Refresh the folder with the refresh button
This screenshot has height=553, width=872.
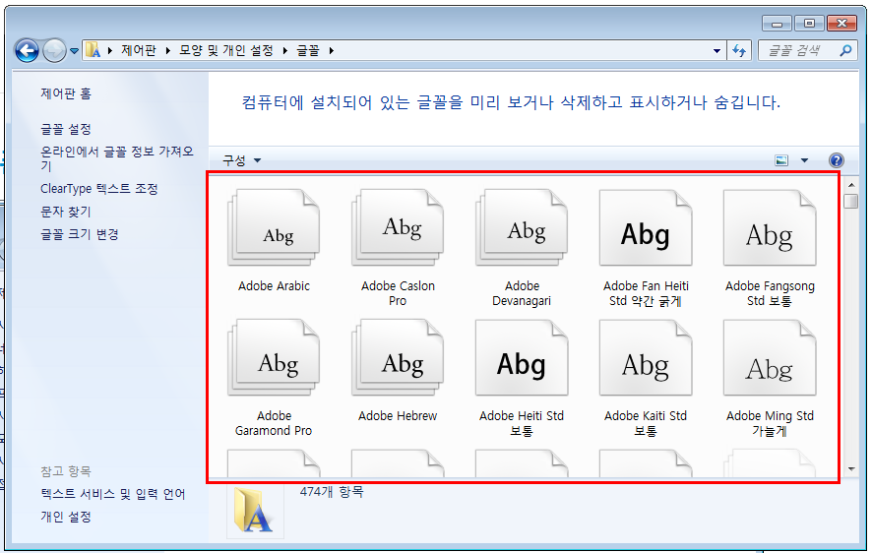[x=738, y=50]
